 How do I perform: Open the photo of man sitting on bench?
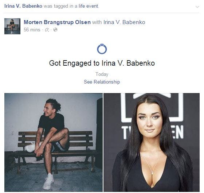click(x=54, y=142)
